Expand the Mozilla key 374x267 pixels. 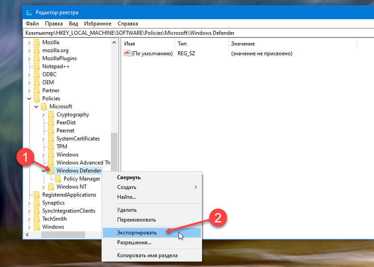click(29, 42)
